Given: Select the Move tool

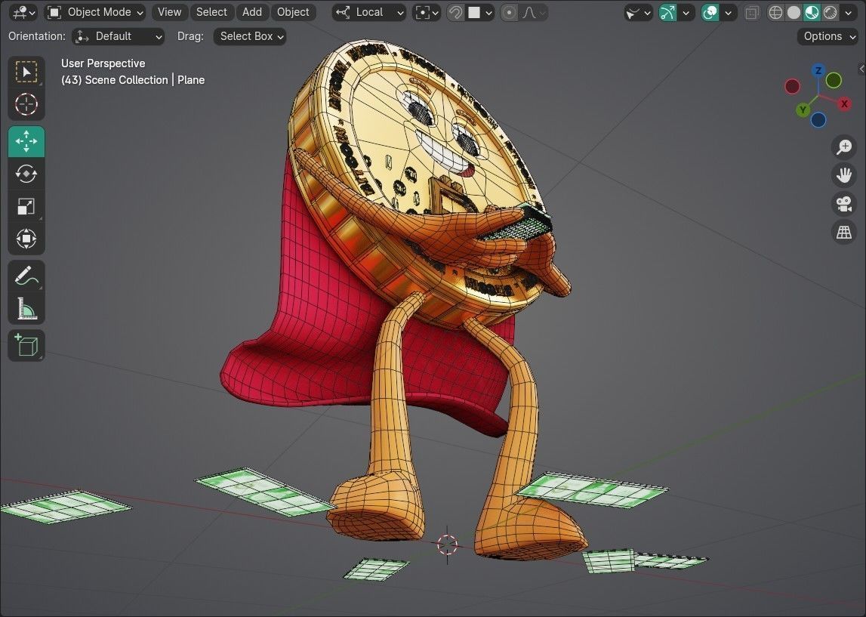Looking at the screenshot, I should coord(26,141).
